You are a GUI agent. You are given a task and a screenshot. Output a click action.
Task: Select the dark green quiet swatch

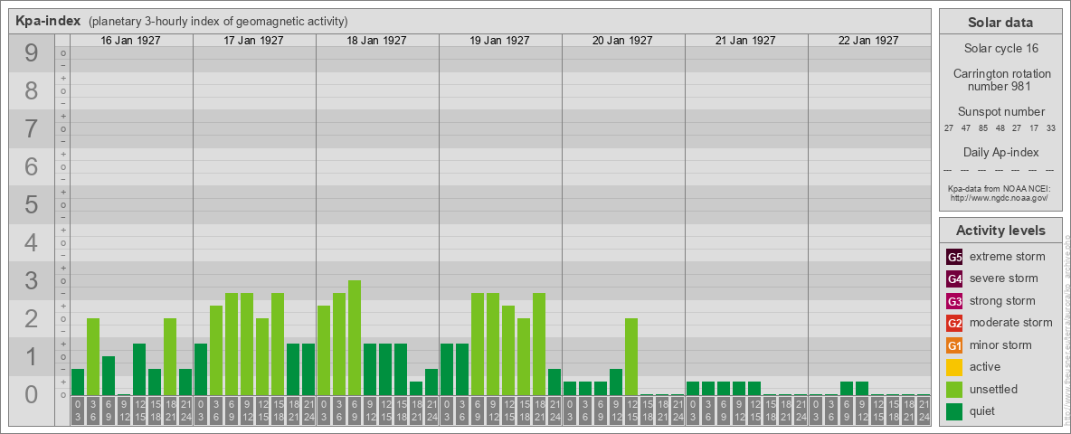954,411
